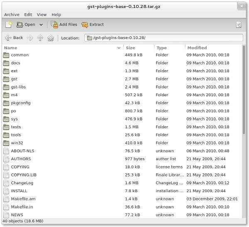Click the size value '36.6 kB'
Viewport: 249px width, 227px height.
point(132,207)
